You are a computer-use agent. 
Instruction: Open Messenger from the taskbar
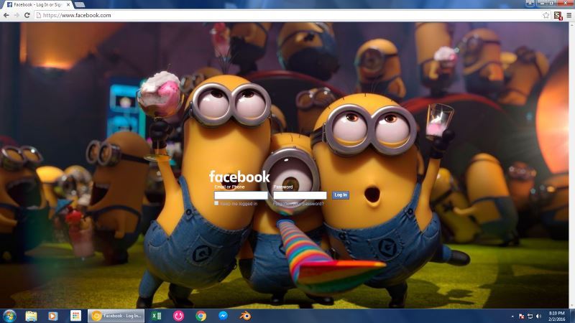click(x=223, y=316)
